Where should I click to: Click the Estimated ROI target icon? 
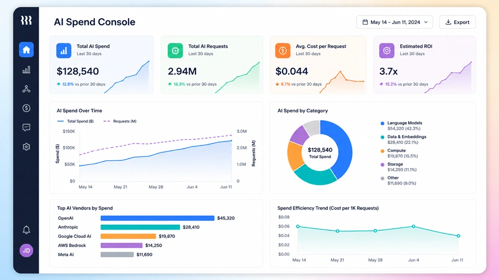pos(387,51)
